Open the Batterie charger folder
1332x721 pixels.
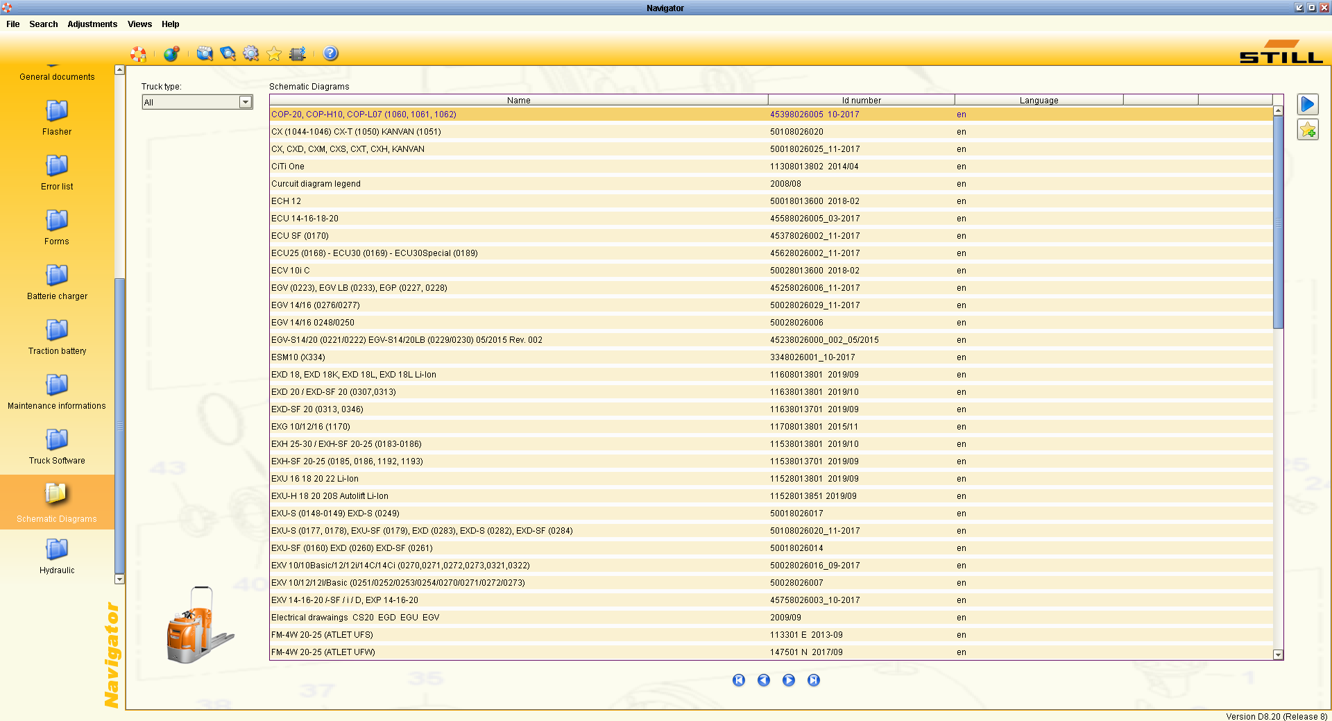point(57,282)
